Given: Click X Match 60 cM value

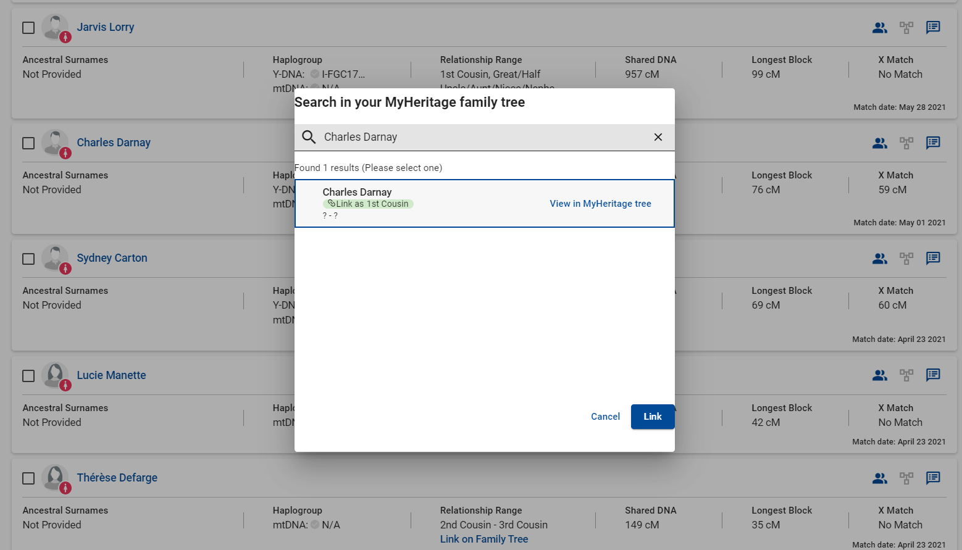Looking at the screenshot, I should pos(892,305).
